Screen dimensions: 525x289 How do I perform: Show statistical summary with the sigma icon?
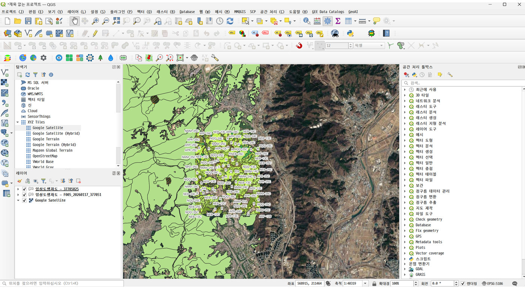(x=338, y=21)
